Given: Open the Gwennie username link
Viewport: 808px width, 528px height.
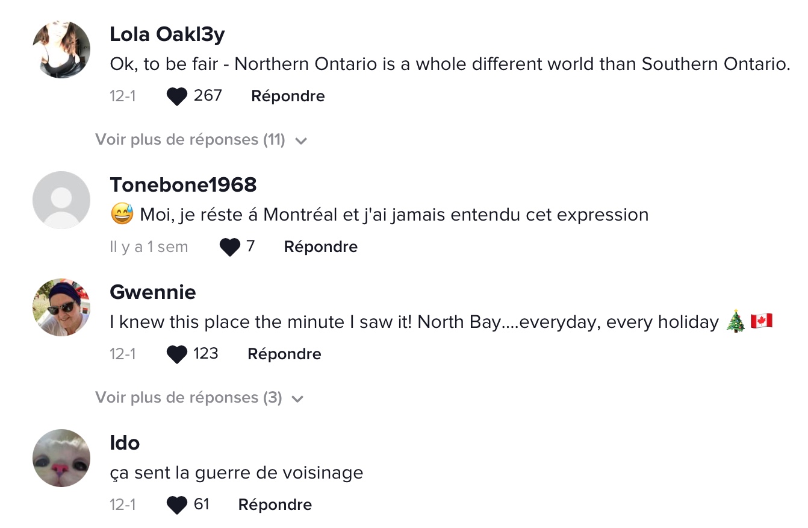Looking at the screenshot, I should pos(153,292).
